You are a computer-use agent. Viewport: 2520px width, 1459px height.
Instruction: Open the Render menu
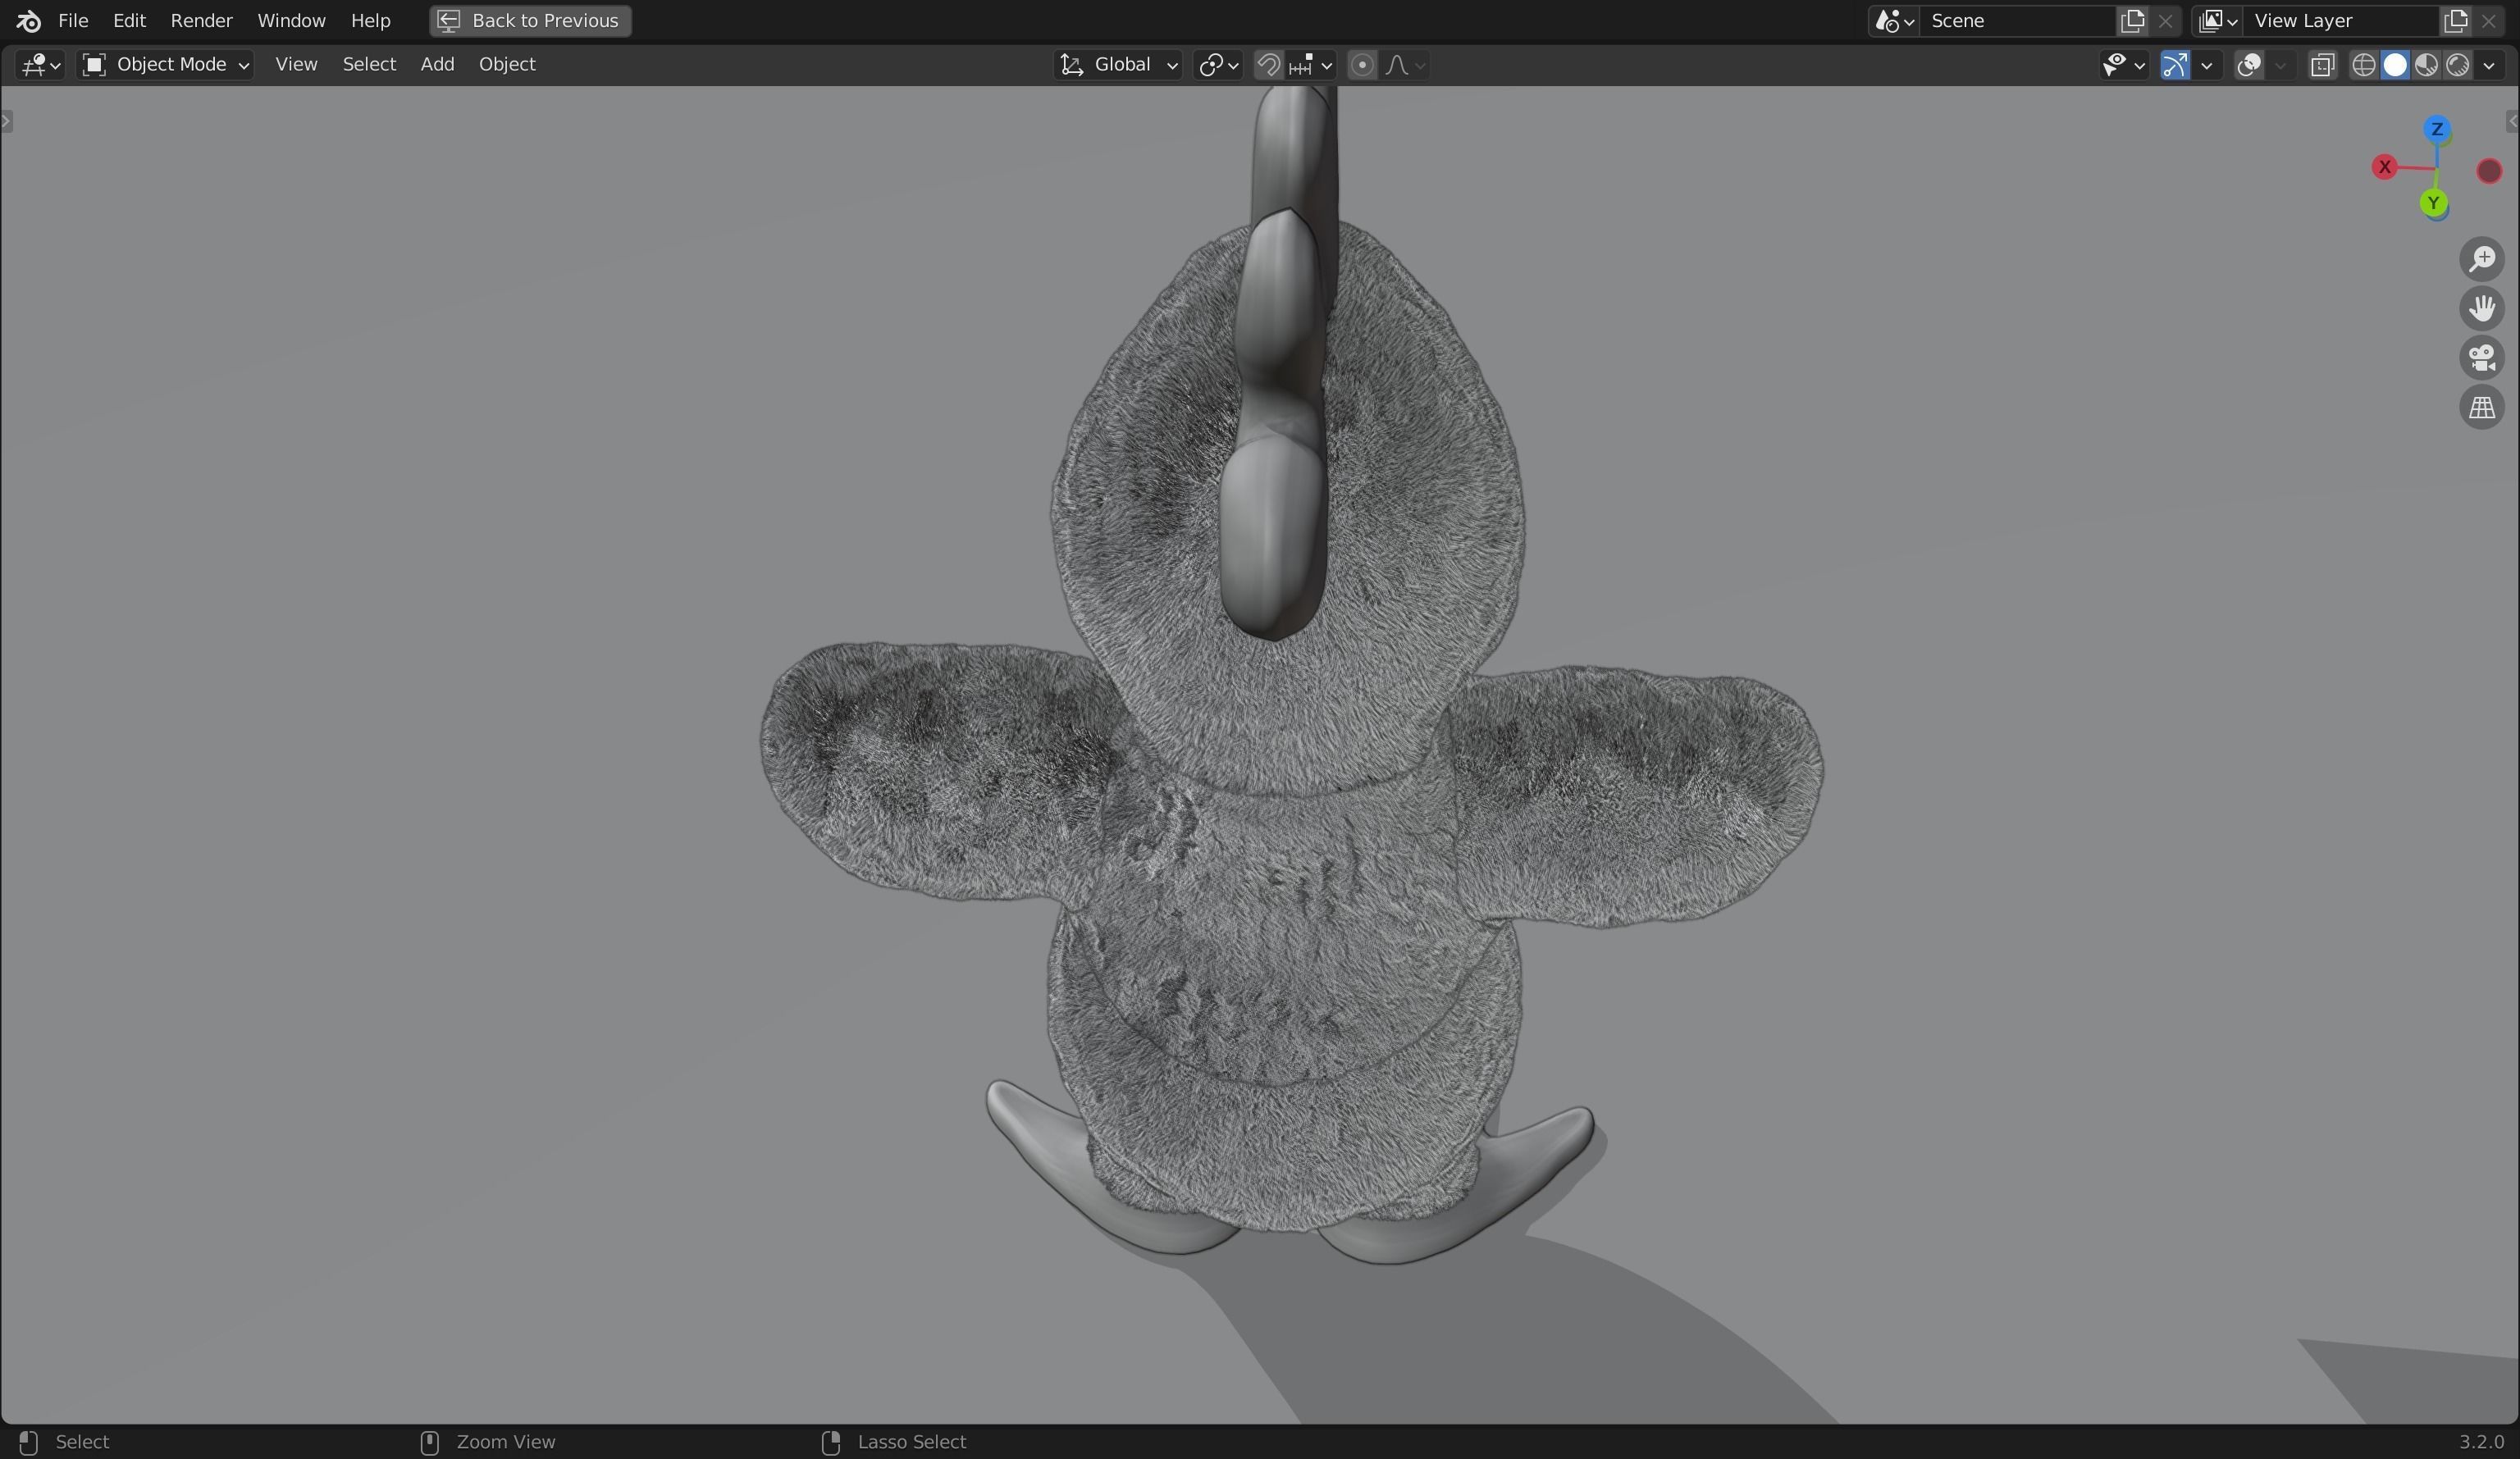[x=201, y=21]
